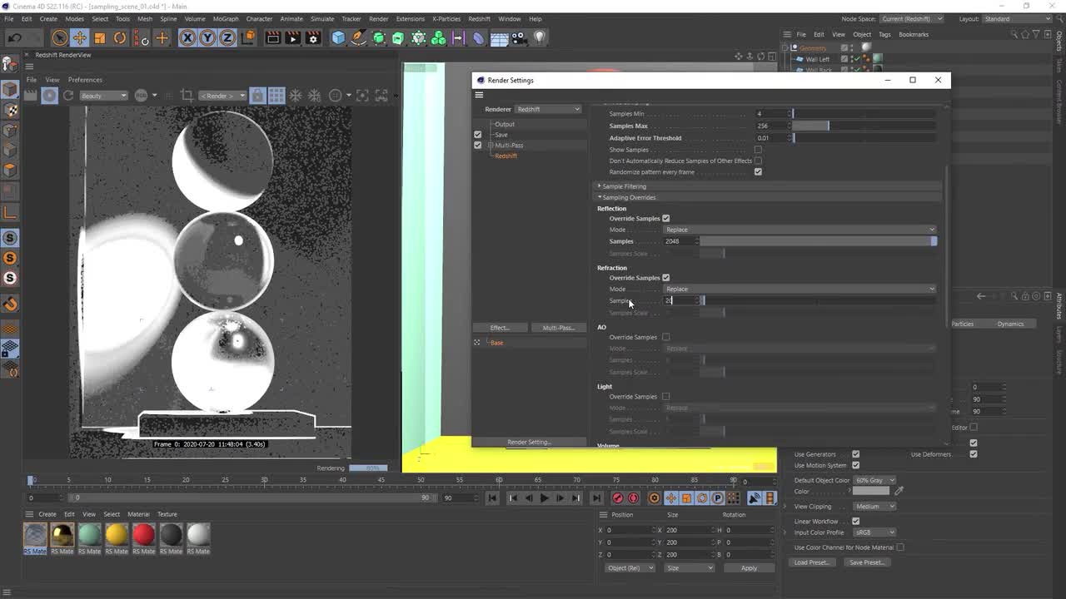Viewport: 1066px width, 599px height.
Task: Toggle RenderView bucket grid icon
Action: pyautogui.click(x=276, y=96)
